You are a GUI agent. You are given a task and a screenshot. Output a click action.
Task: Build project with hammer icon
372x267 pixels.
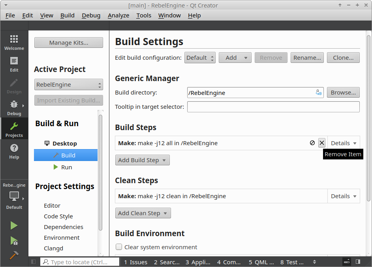[x=14, y=256]
